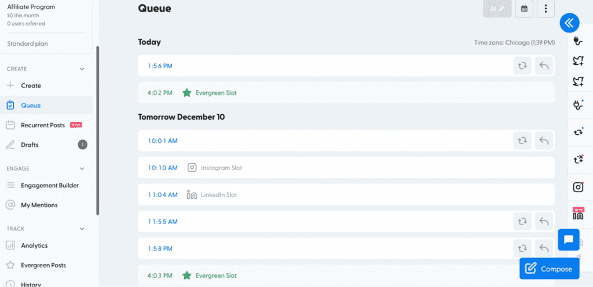Click the retweet icon with blue dot in right sidebar
The image size is (593, 287).
pos(578,132)
